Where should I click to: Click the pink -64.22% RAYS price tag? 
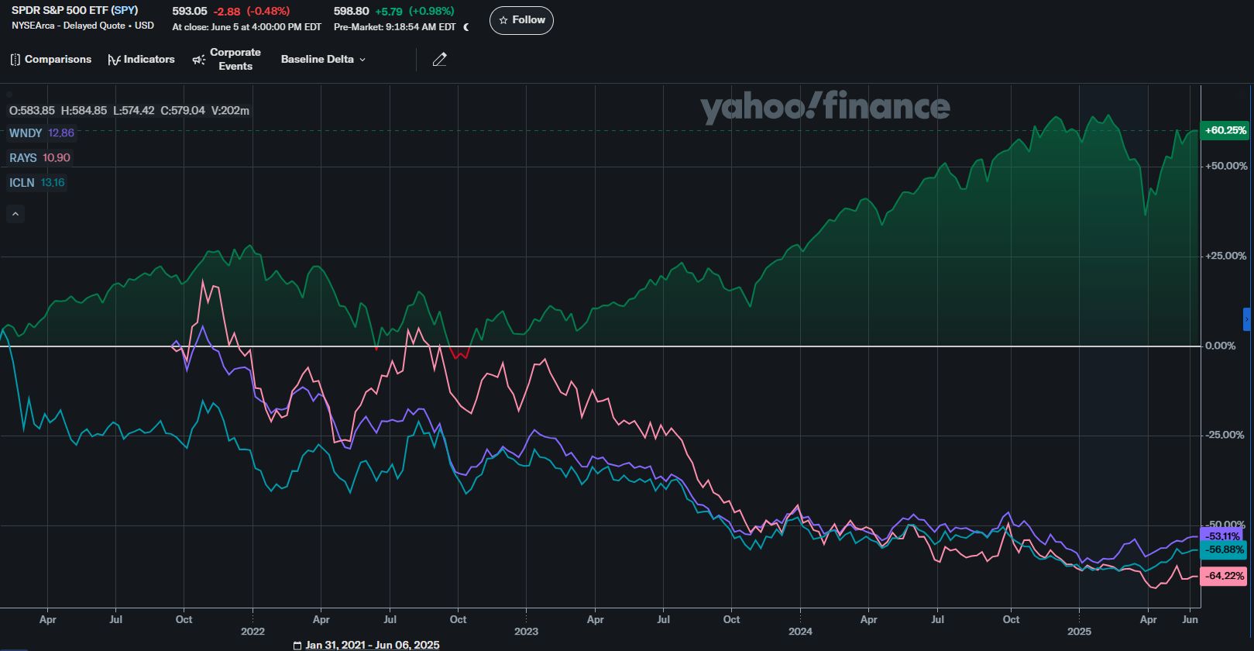pyautogui.click(x=1223, y=576)
